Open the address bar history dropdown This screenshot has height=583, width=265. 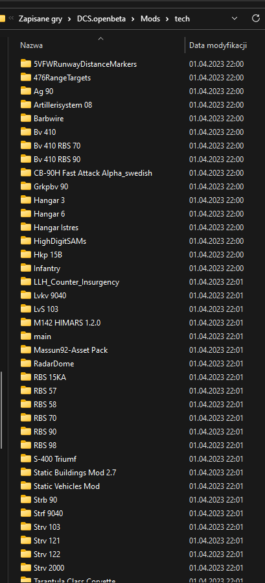(x=234, y=18)
